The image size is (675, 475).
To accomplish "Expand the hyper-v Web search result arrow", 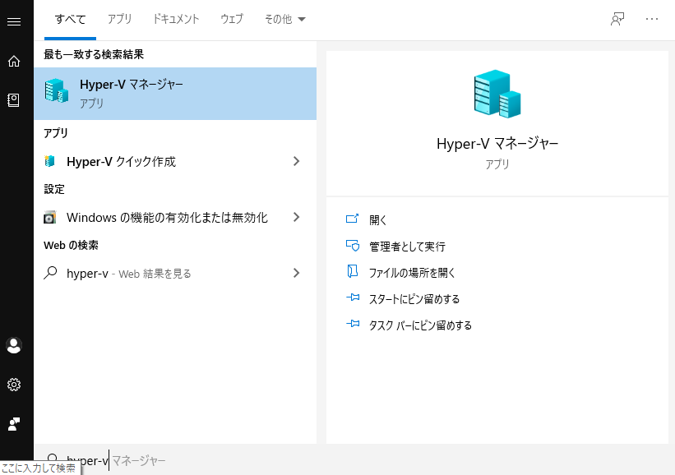I will tap(297, 274).
